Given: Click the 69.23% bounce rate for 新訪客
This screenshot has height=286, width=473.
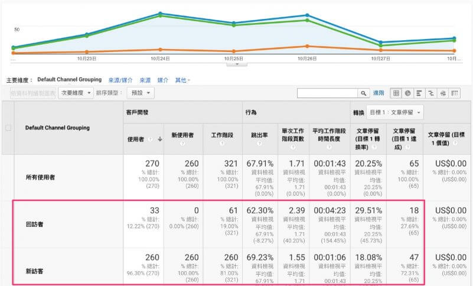Looking at the screenshot, I should coord(260,257).
